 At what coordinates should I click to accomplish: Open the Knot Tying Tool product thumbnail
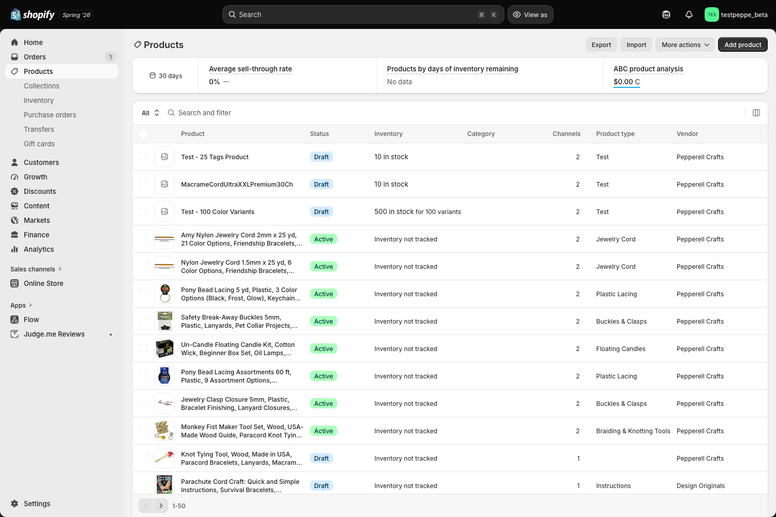pos(165,458)
